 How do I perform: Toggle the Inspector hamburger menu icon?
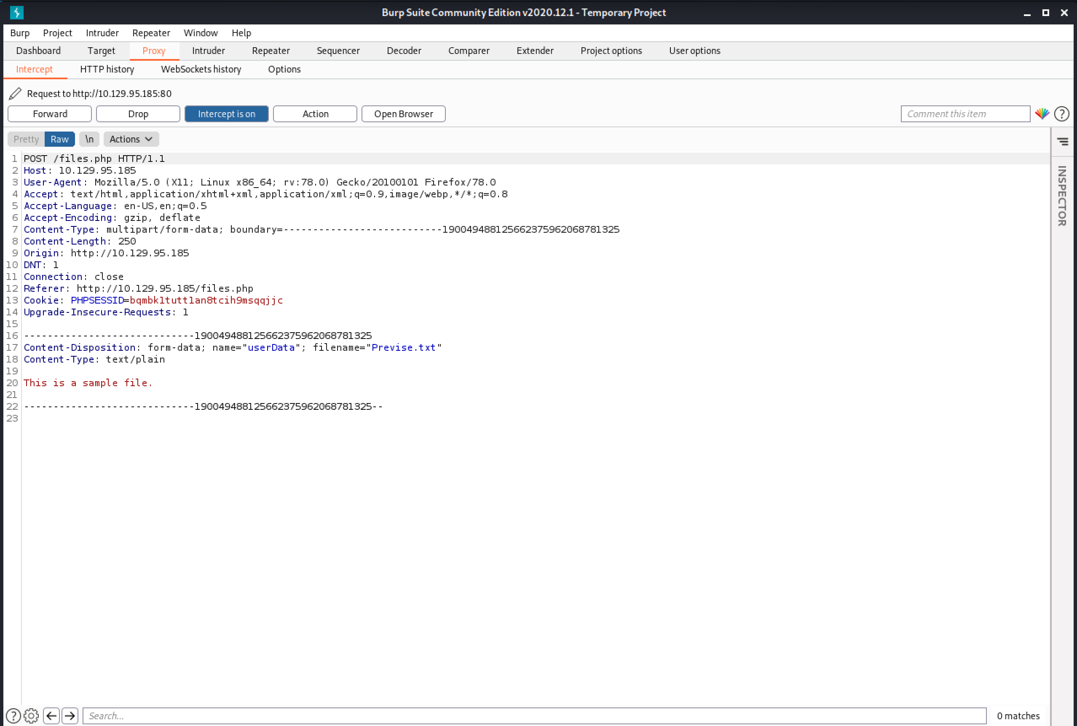coord(1063,141)
